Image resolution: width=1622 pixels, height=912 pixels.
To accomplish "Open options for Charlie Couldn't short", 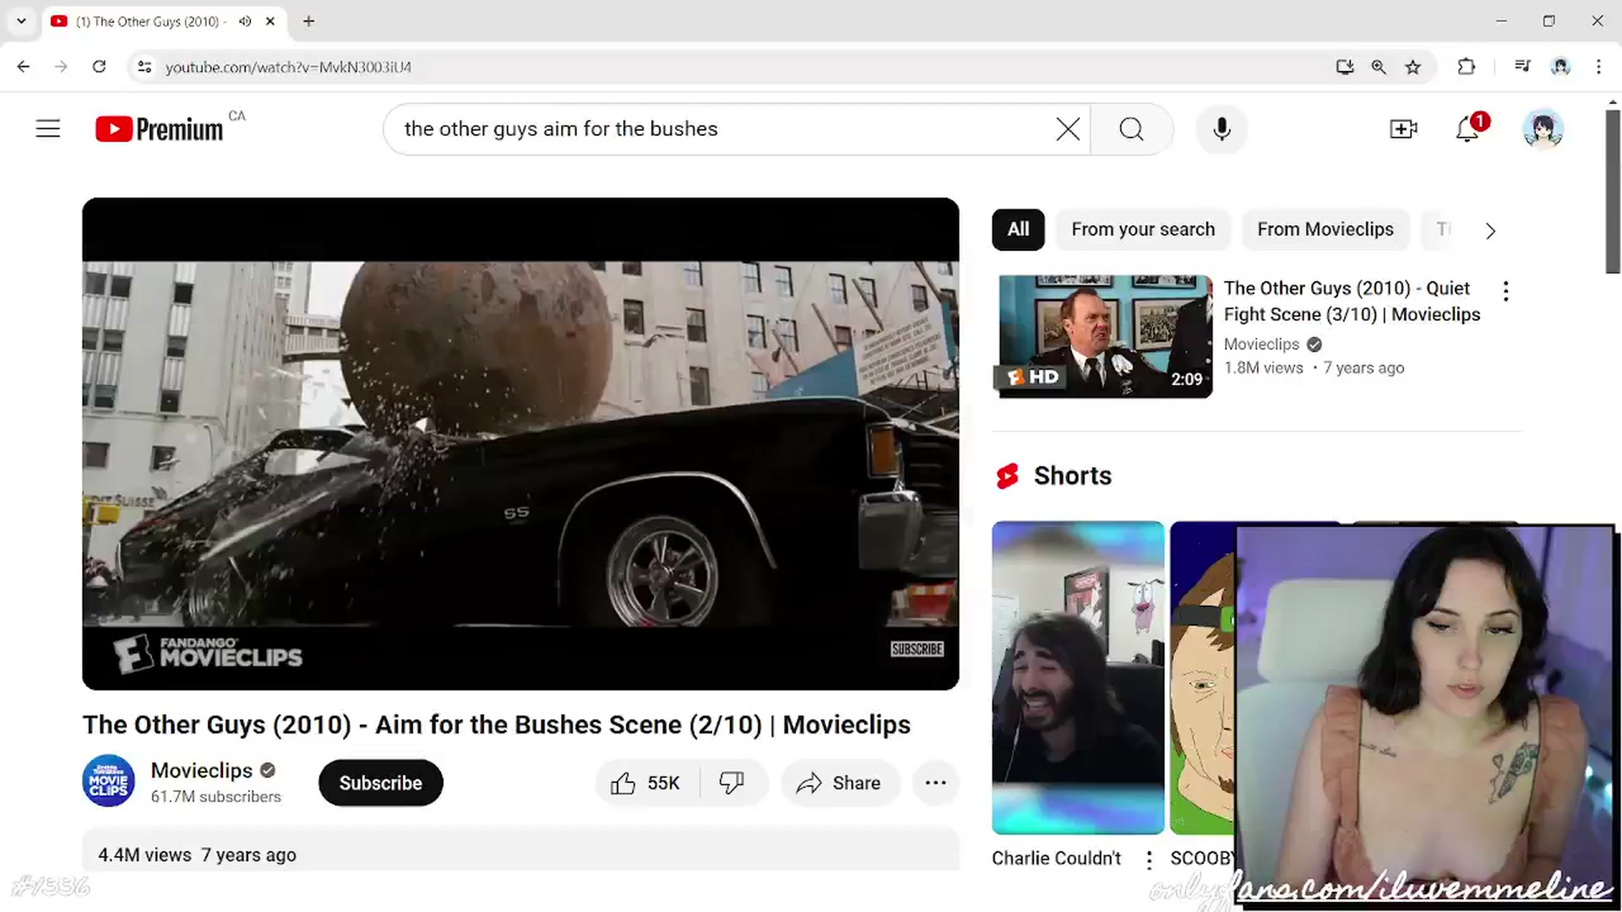I will (1149, 860).
